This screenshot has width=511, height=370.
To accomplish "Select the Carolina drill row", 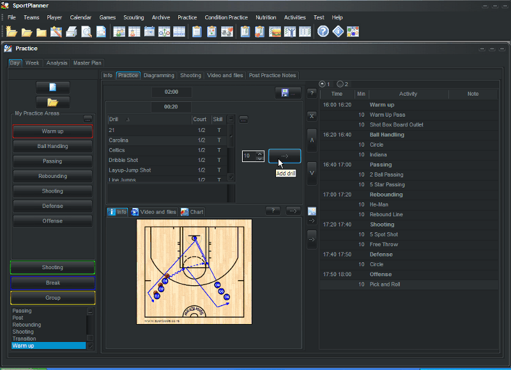I will 167,140.
